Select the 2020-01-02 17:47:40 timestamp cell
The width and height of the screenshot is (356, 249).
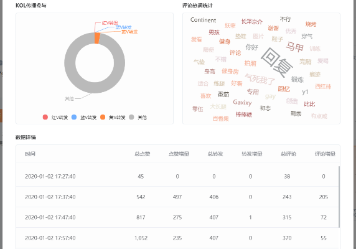50,217
